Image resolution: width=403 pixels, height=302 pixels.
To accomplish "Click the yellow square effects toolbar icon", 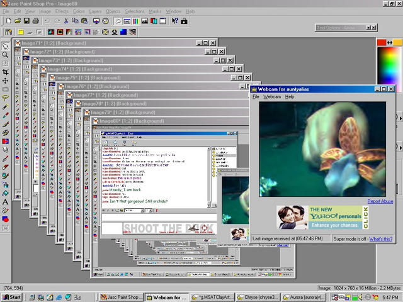I will pos(21,32).
